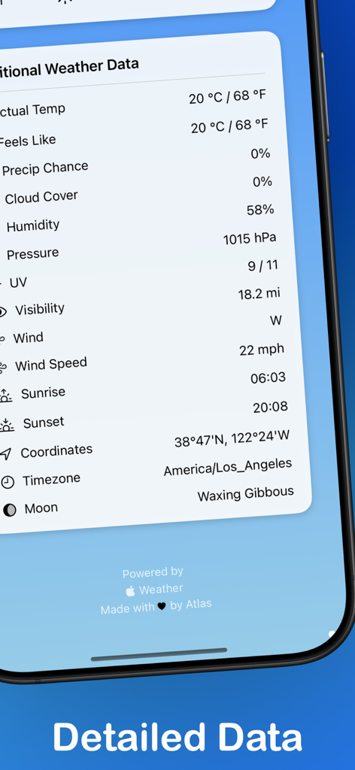
Task: Click the Timezone label
Action: click(x=52, y=480)
